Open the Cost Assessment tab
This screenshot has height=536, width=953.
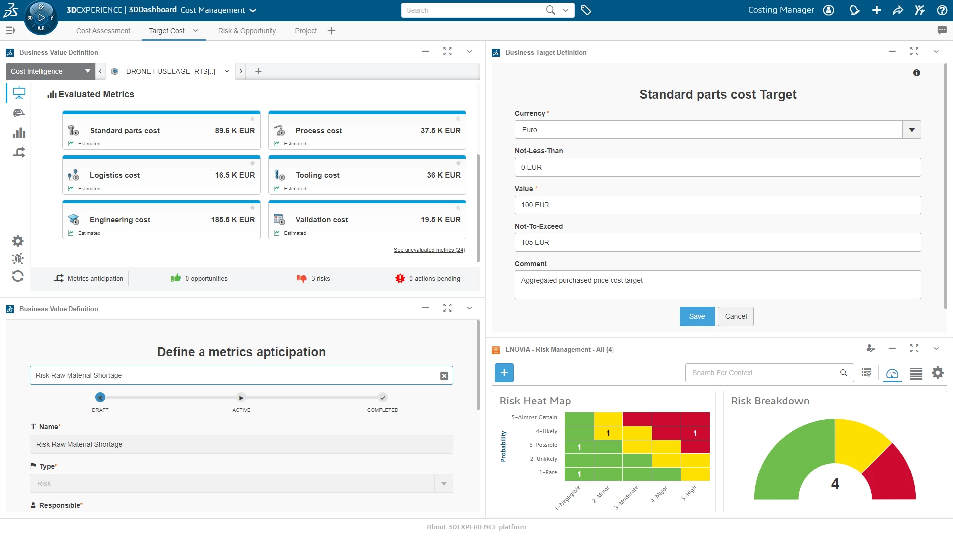point(103,31)
